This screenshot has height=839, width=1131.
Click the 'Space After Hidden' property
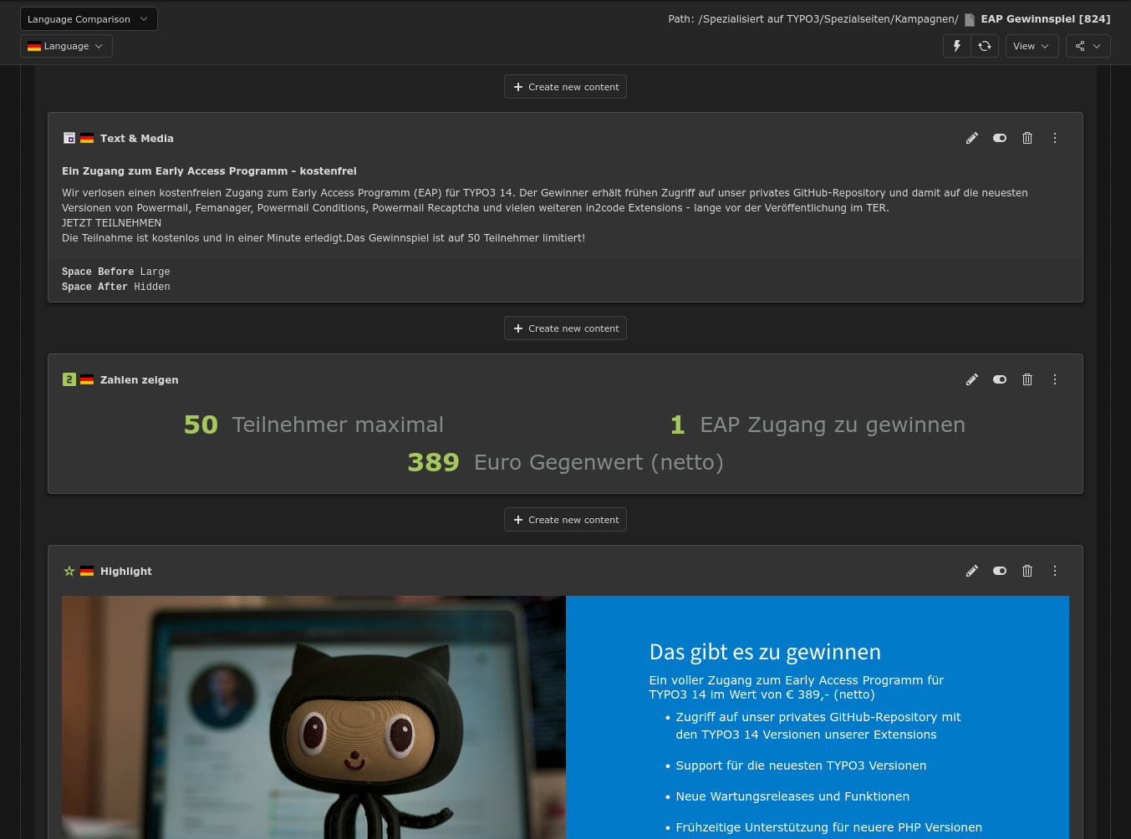click(116, 287)
